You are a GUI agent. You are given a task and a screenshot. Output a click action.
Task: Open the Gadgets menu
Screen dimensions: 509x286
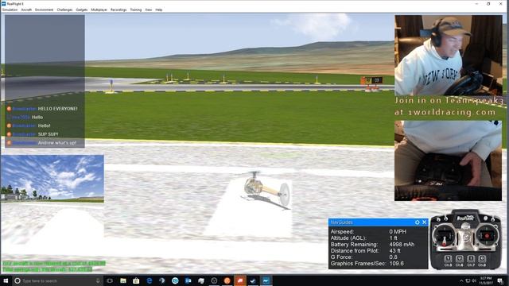(81, 10)
